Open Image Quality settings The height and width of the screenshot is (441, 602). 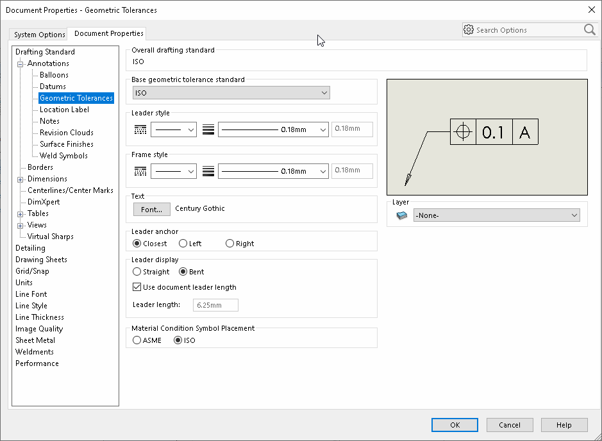coord(38,329)
